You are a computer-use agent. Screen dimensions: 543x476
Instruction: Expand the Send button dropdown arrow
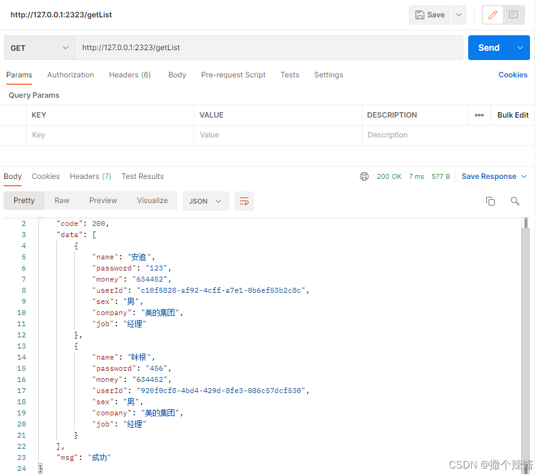coord(519,48)
